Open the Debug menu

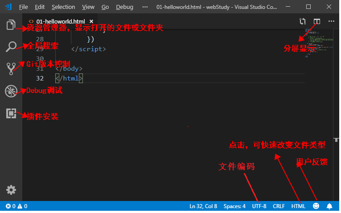124,7
